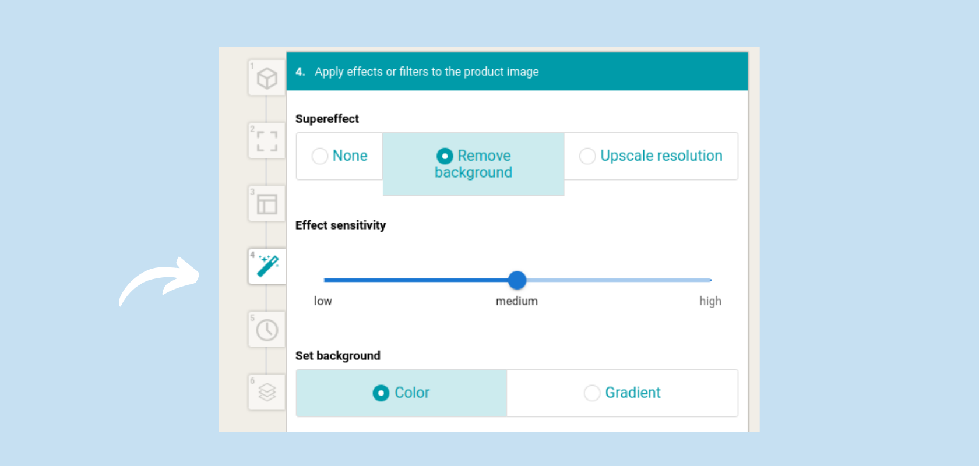Enable Upscale resolution supereffect
The image size is (979, 466).
[650, 156]
